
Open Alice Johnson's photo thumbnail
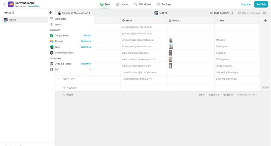171,40
